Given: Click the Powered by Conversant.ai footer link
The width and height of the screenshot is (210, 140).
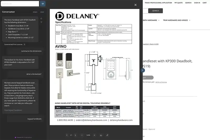Looking at the screenshot, I should coord(23,137).
